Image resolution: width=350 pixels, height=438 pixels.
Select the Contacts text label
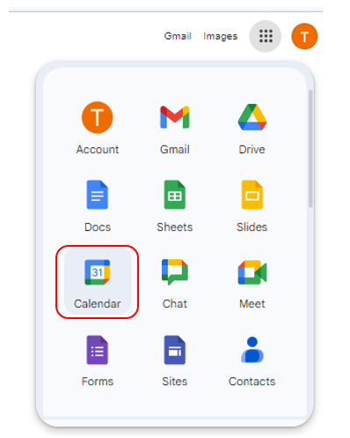[x=252, y=382]
